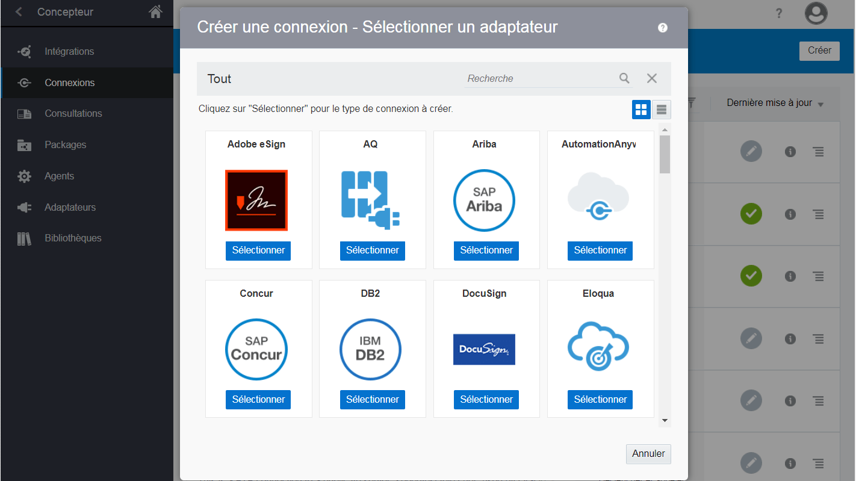
Task: Click the Adobe eSign adapter logo
Action: click(x=256, y=200)
